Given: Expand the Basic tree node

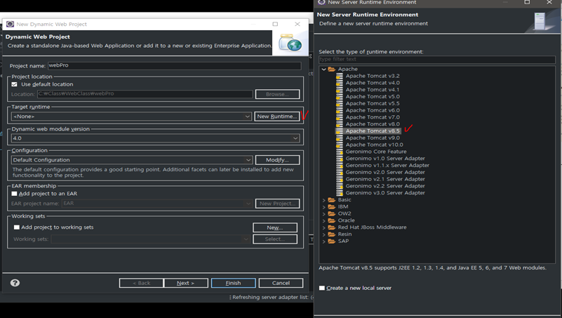Looking at the screenshot, I should [x=323, y=200].
